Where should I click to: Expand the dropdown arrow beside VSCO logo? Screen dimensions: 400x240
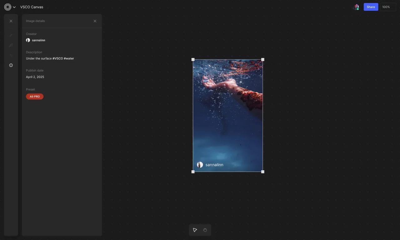[x=14, y=7]
